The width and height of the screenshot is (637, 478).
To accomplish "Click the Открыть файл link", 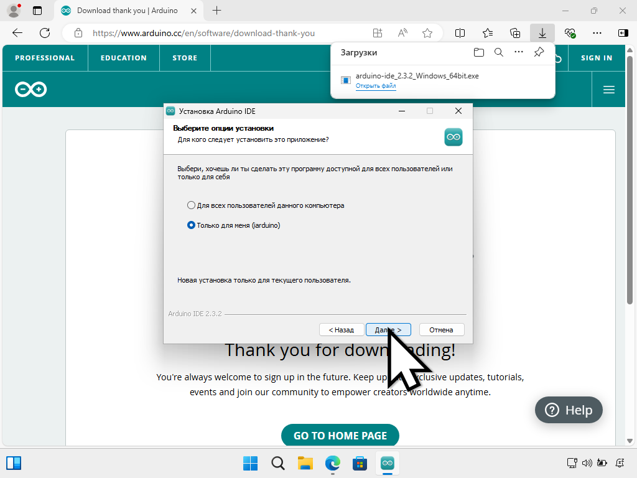I will (376, 86).
